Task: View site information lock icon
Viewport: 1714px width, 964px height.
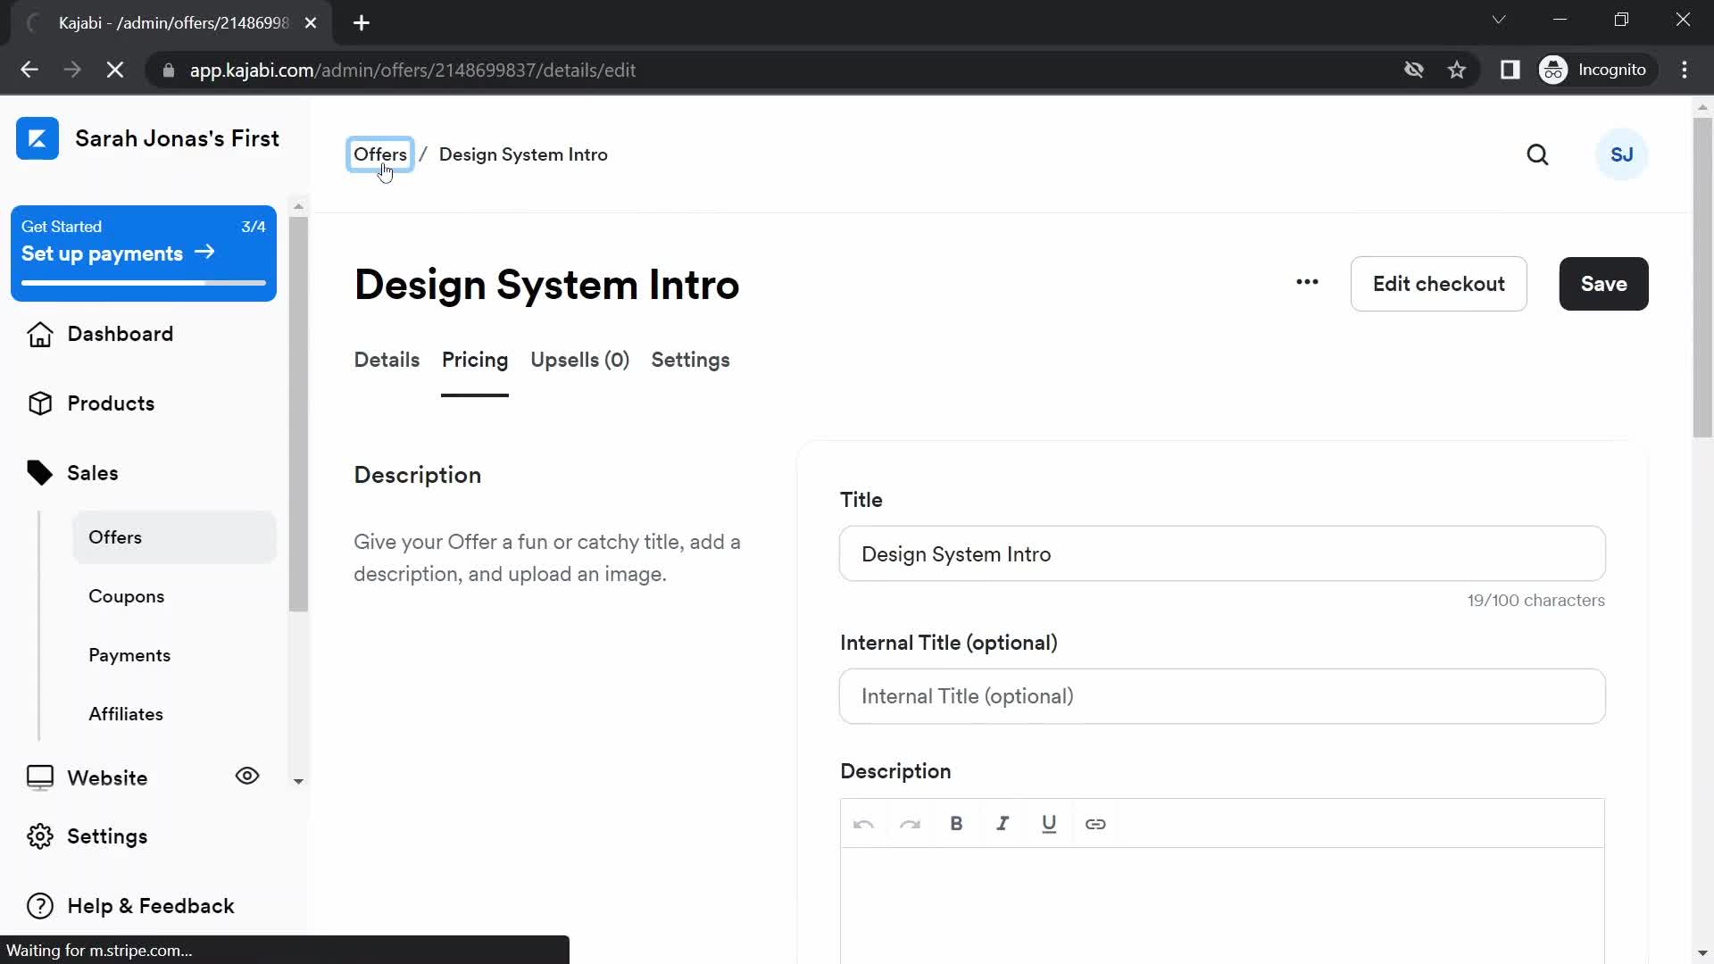Action: [x=168, y=70]
